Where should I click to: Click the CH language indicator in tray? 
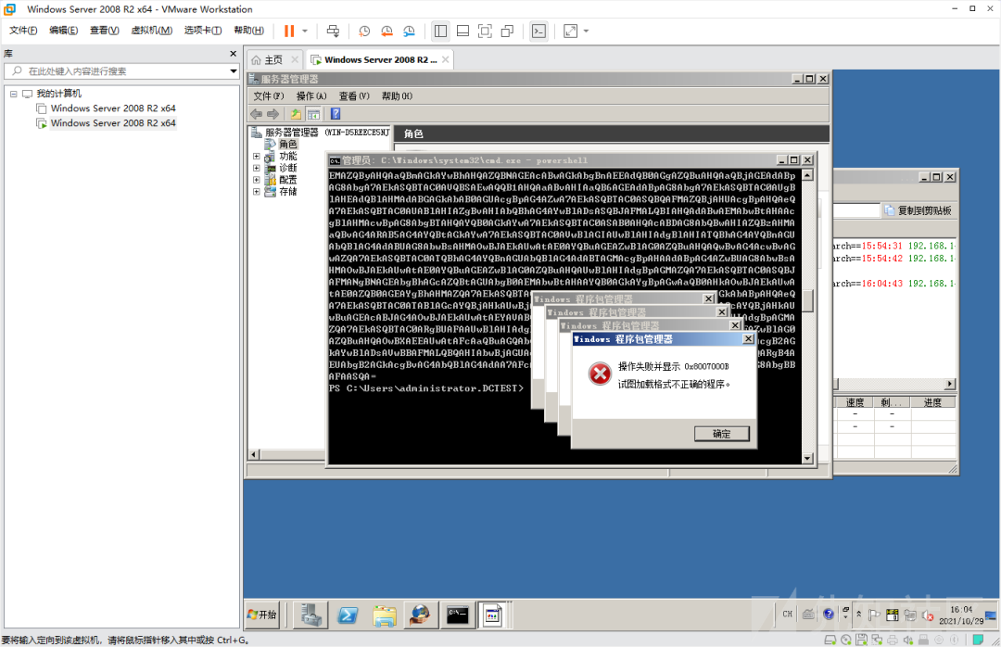787,615
